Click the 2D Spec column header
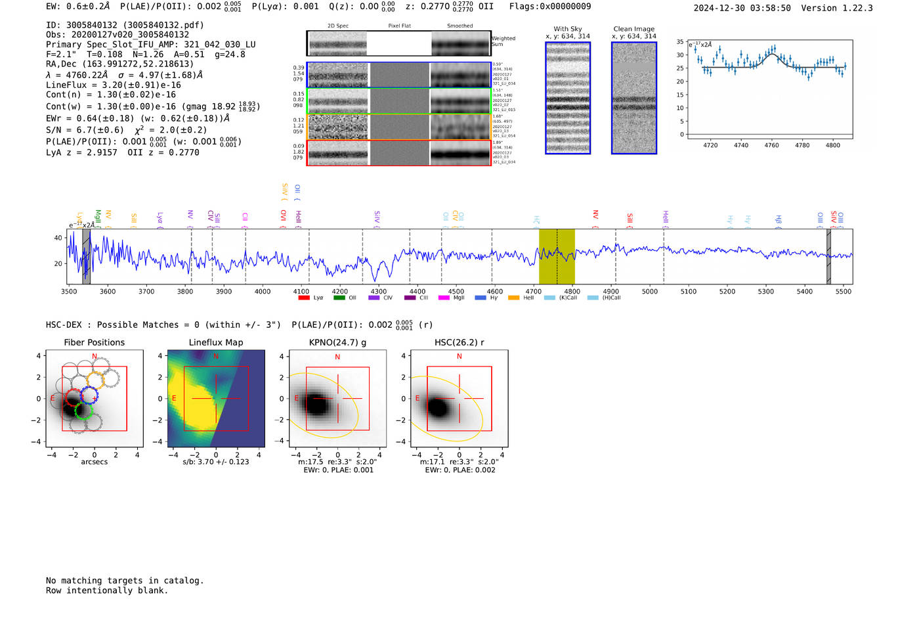 click(338, 26)
